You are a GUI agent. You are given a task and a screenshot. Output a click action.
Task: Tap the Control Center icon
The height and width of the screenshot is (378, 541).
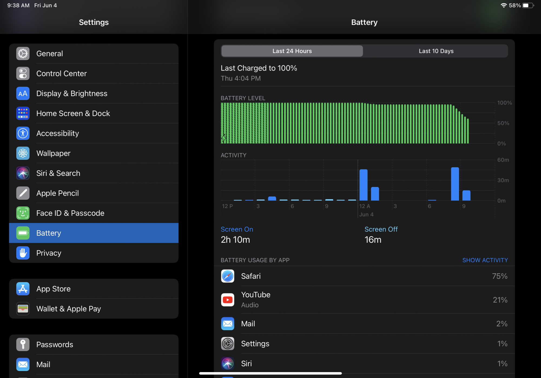[23, 74]
